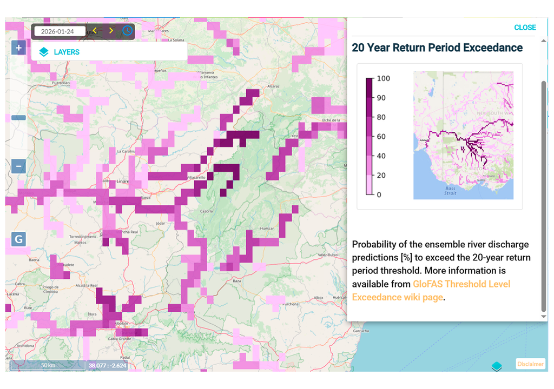Open the clock time selector
Screen dimensions: 554x389
pyautogui.click(x=127, y=31)
